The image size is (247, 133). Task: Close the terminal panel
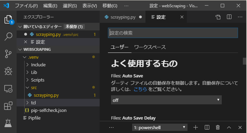coord(240,127)
